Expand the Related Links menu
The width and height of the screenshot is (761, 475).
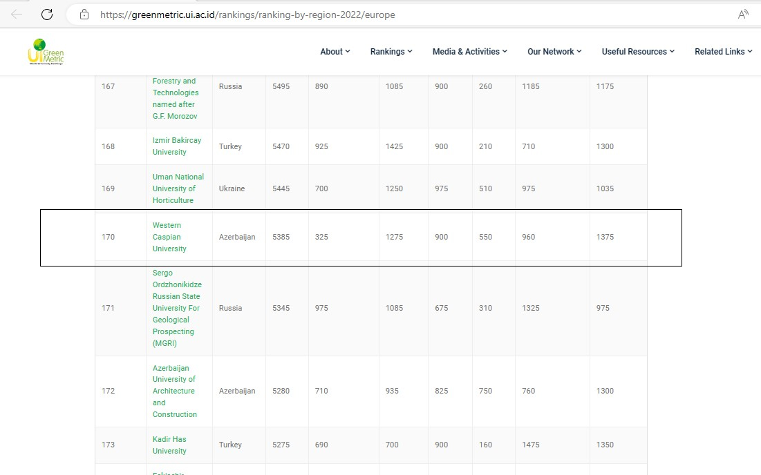pos(723,51)
